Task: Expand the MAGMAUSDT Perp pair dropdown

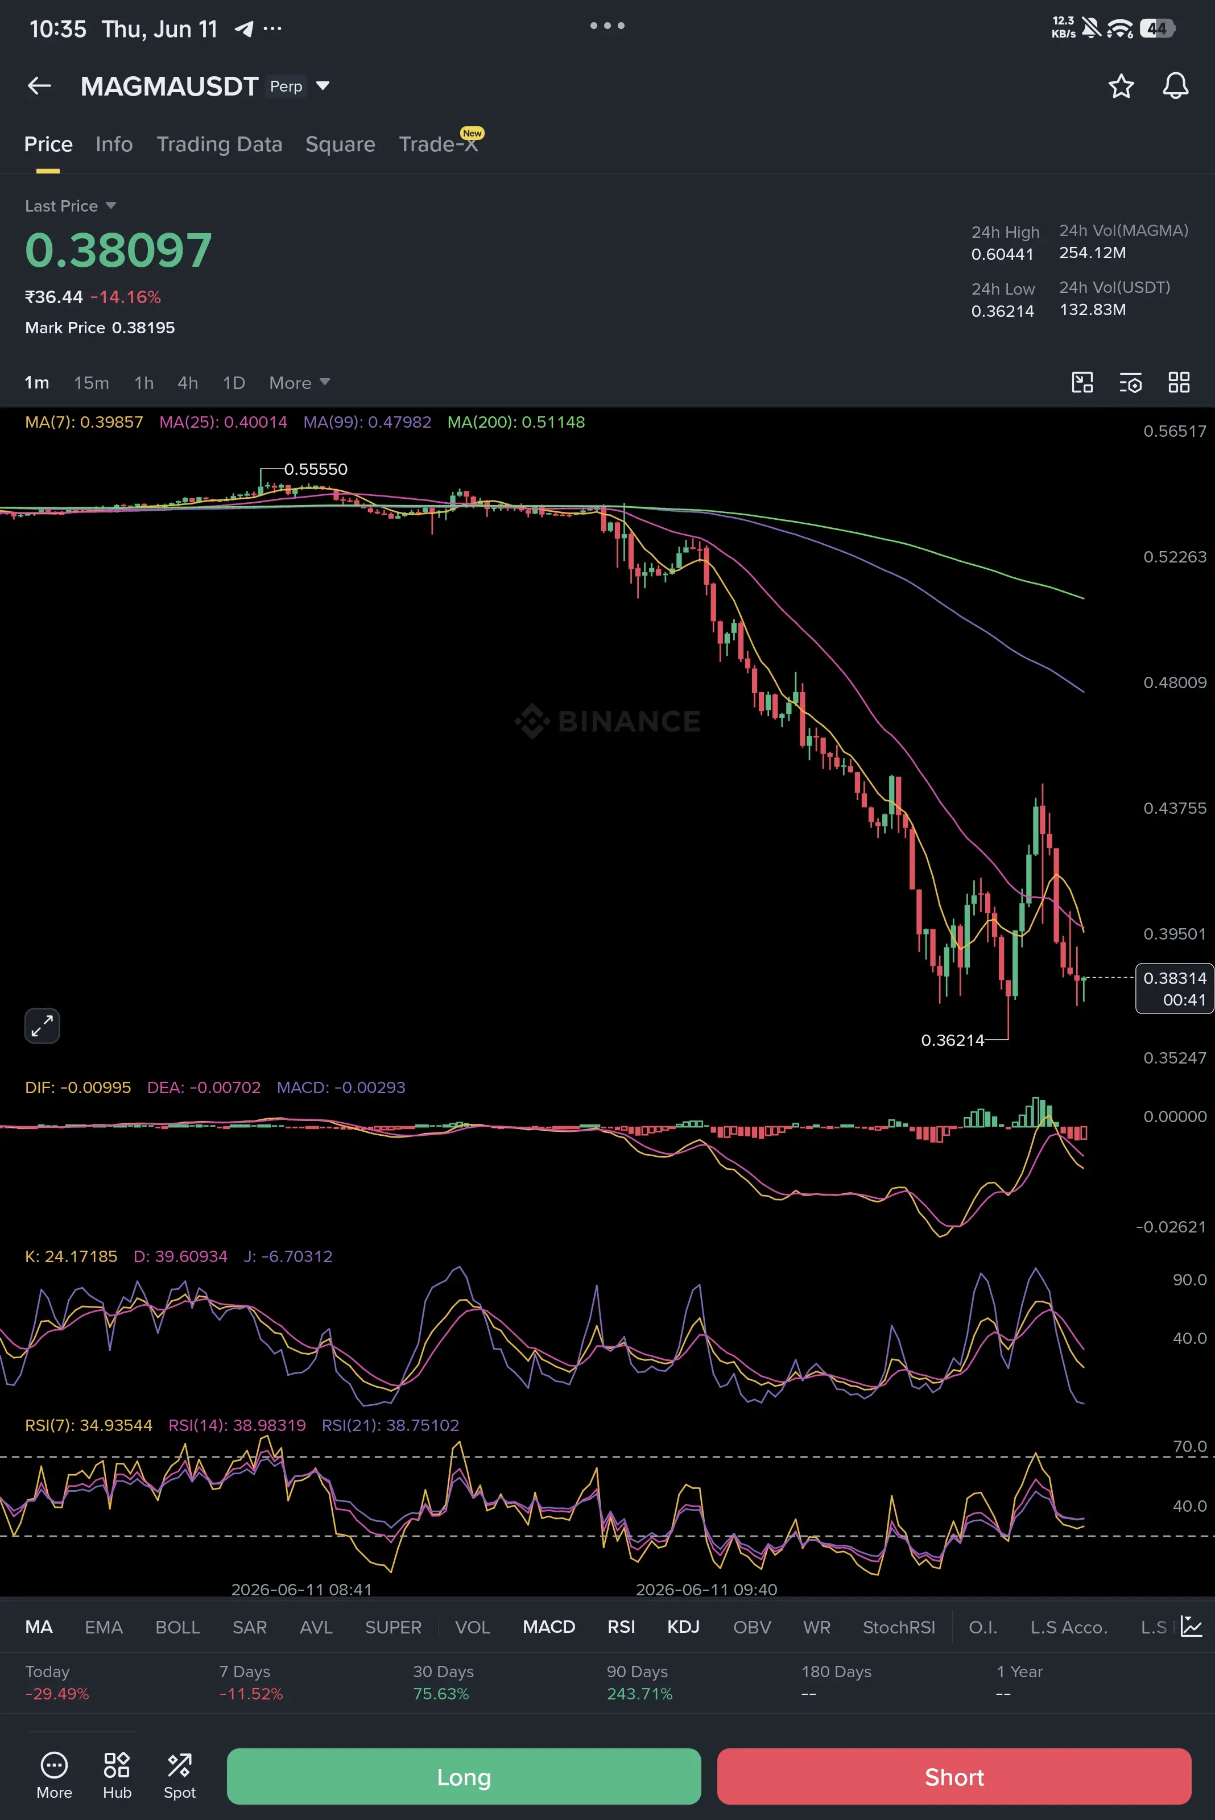Action: click(x=323, y=86)
